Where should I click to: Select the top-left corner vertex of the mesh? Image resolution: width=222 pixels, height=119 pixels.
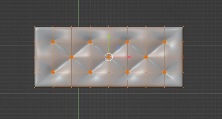[x=34, y=27]
